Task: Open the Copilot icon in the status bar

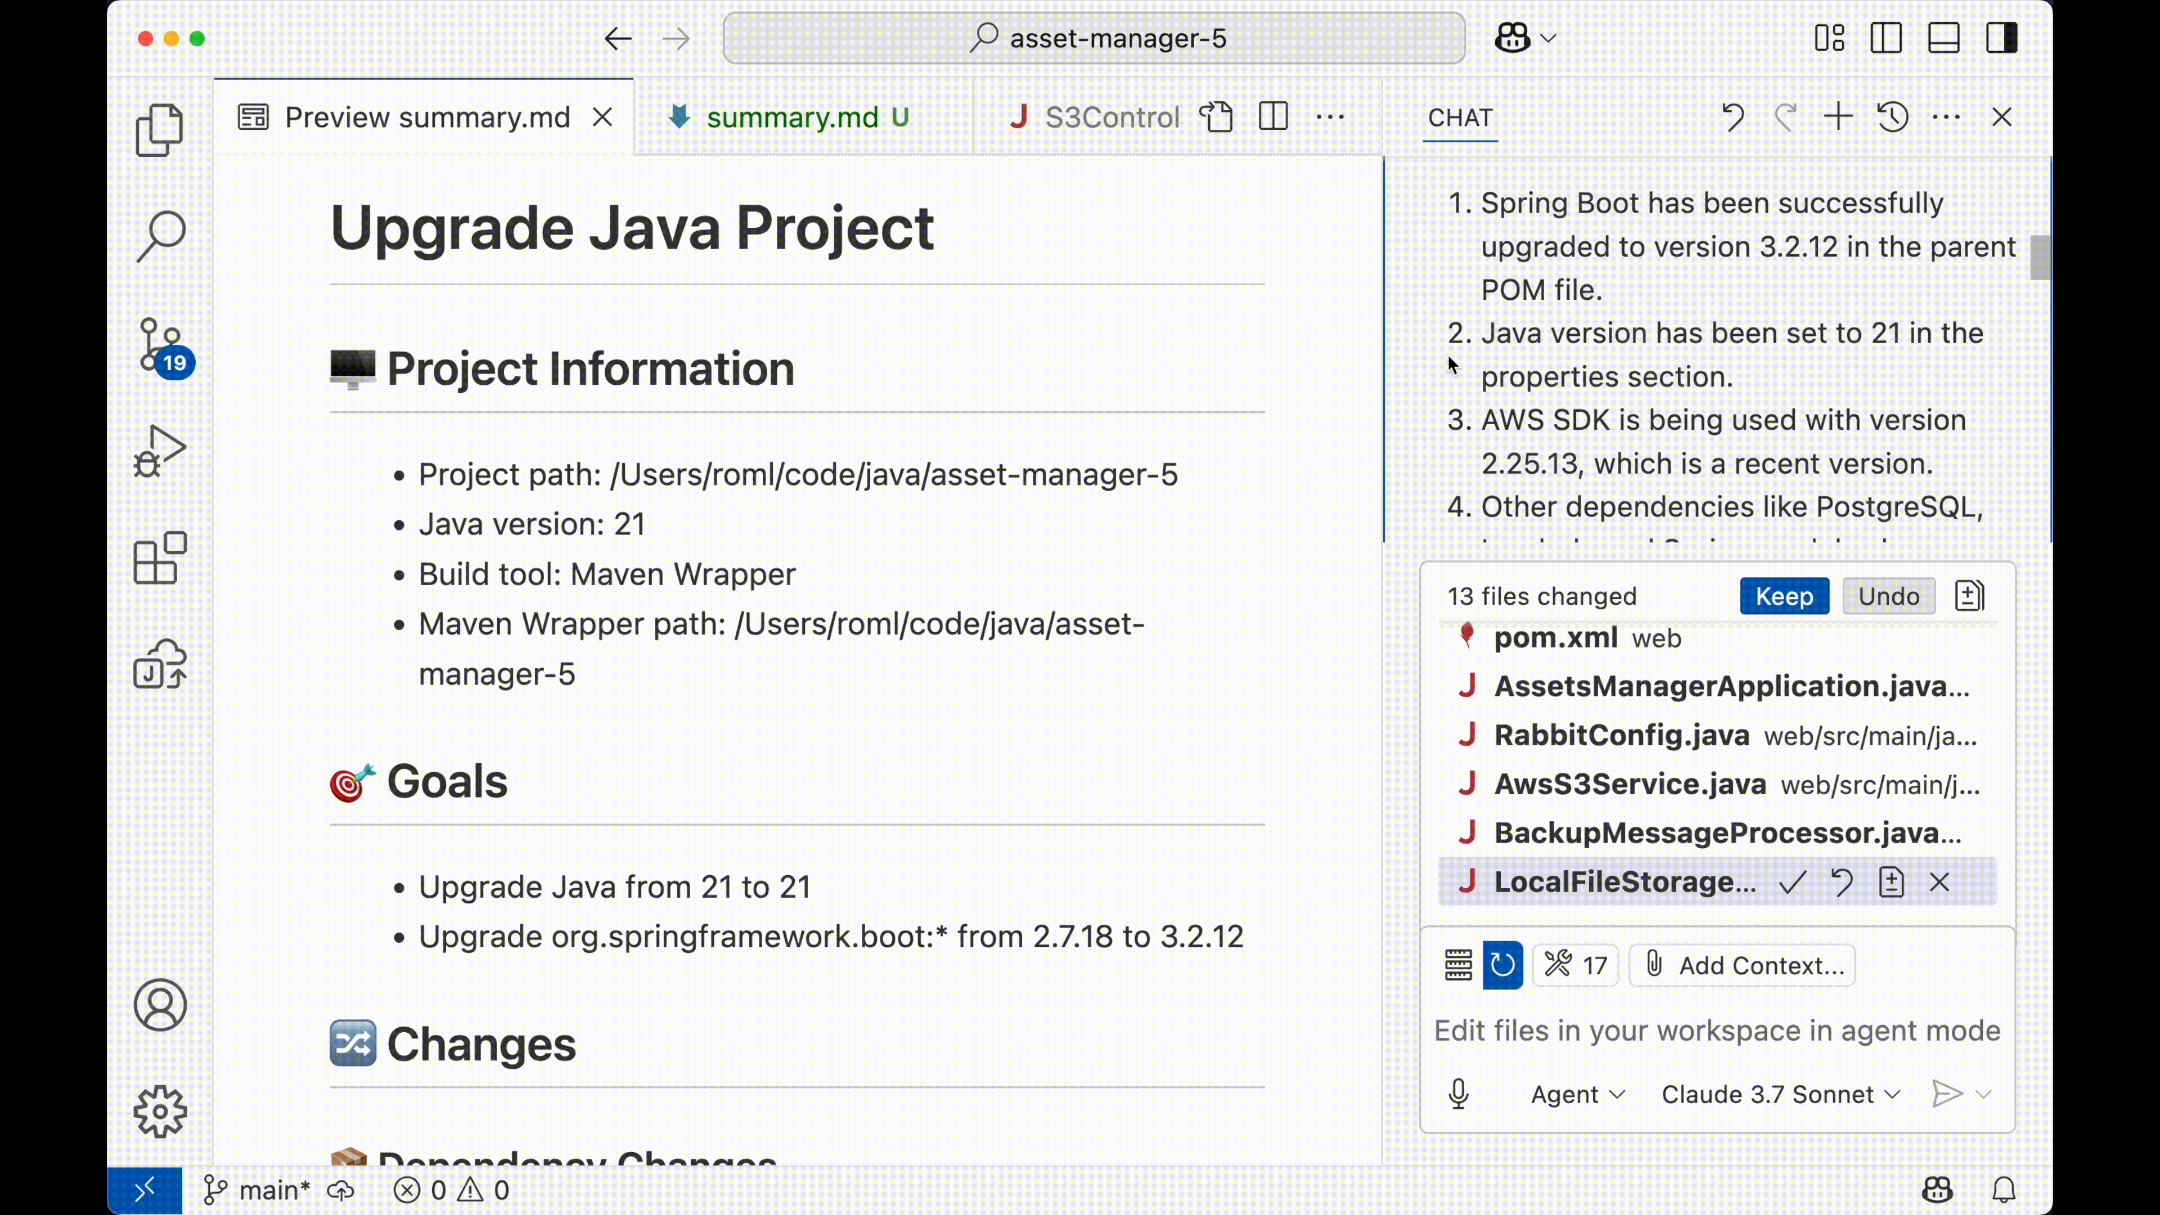Action: pyautogui.click(x=1937, y=1189)
